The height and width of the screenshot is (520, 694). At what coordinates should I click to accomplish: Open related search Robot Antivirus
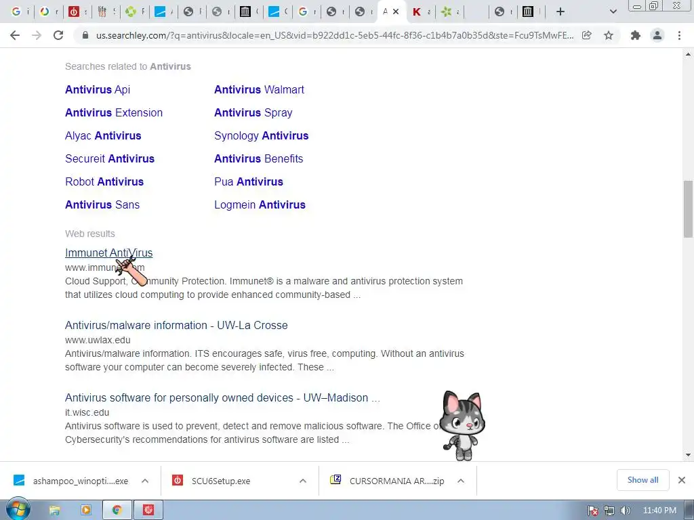[x=104, y=181]
